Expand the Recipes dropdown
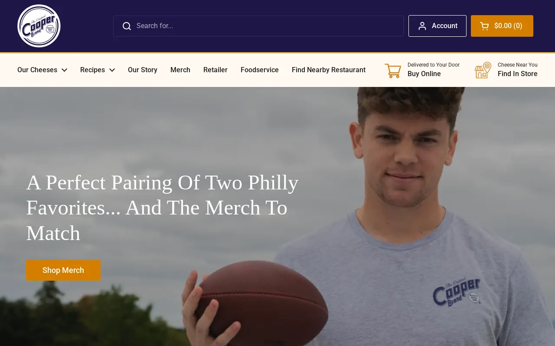Viewport: 555px width, 346px height. pyautogui.click(x=92, y=70)
